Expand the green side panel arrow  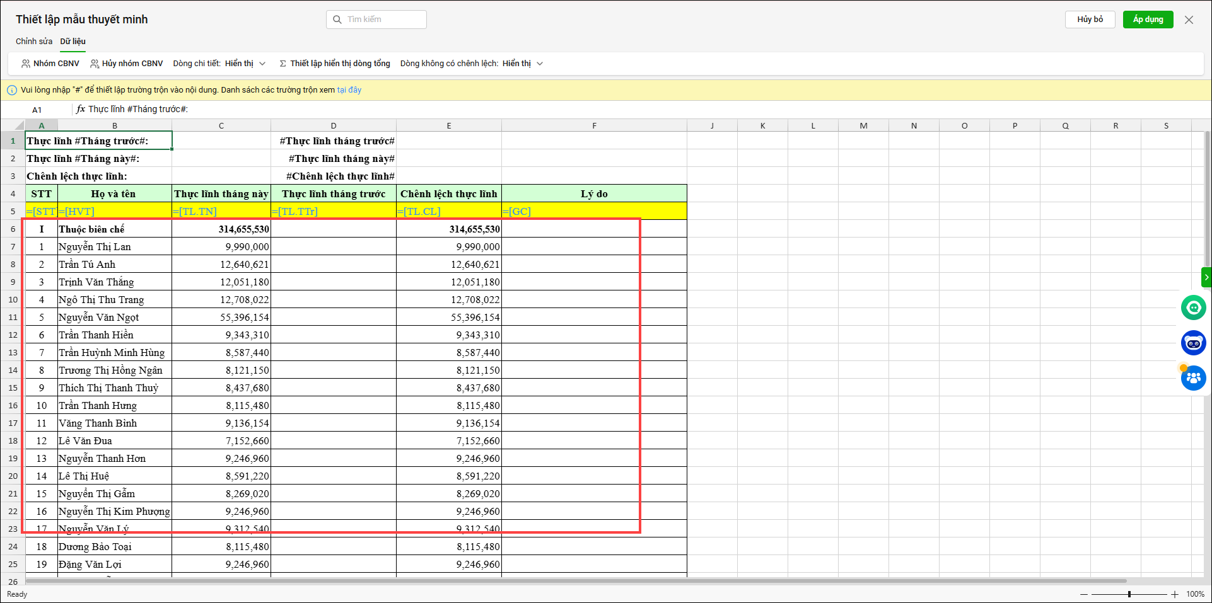pyautogui.click(x=1206, y=277)
